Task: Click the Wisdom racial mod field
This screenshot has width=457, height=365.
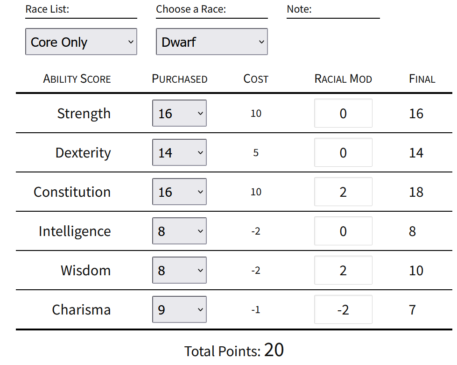Action: 343,270
